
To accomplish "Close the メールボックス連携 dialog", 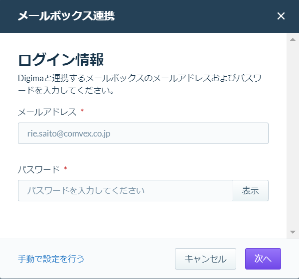I will coord(281,16).
